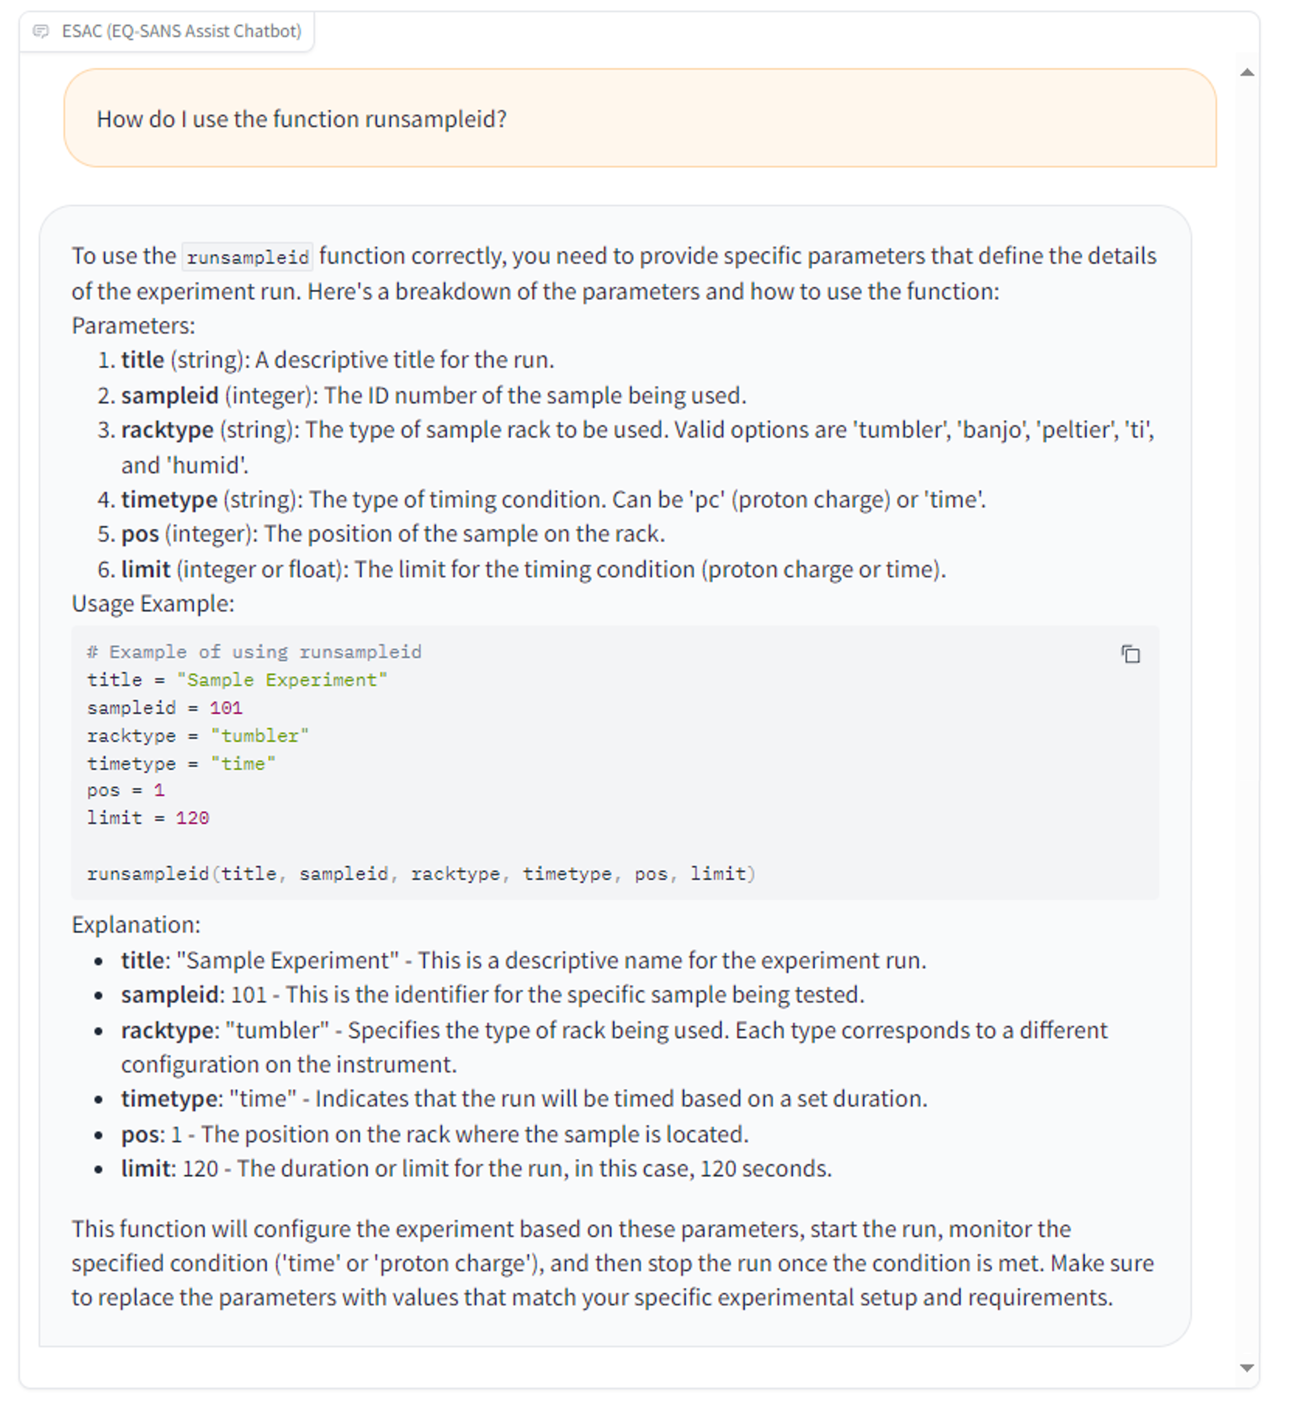Image resolution: width=1291 pixels, height=1403 pixels.
Task: Click the code comment line at top
Action: point(254,652)
